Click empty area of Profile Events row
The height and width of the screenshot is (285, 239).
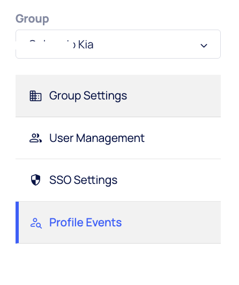tap(170, 222)
